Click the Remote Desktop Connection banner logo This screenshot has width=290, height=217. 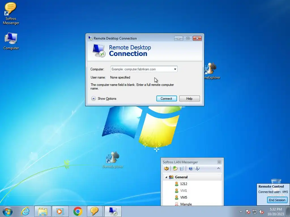pos(99,51)
